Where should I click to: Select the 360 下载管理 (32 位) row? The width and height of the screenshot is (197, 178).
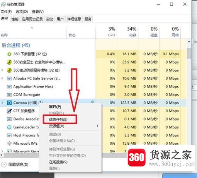click(x=93, y=54)
